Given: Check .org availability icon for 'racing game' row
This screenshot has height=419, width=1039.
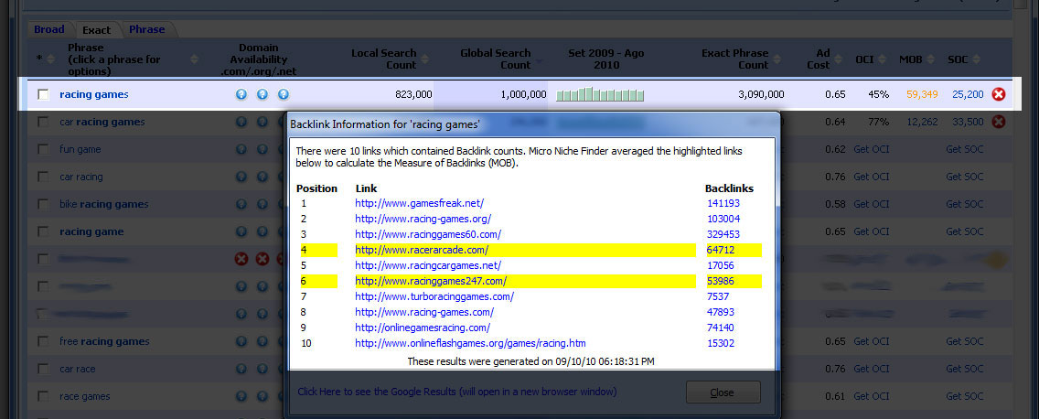Looking at the screenshot, I should pos(262,231).
